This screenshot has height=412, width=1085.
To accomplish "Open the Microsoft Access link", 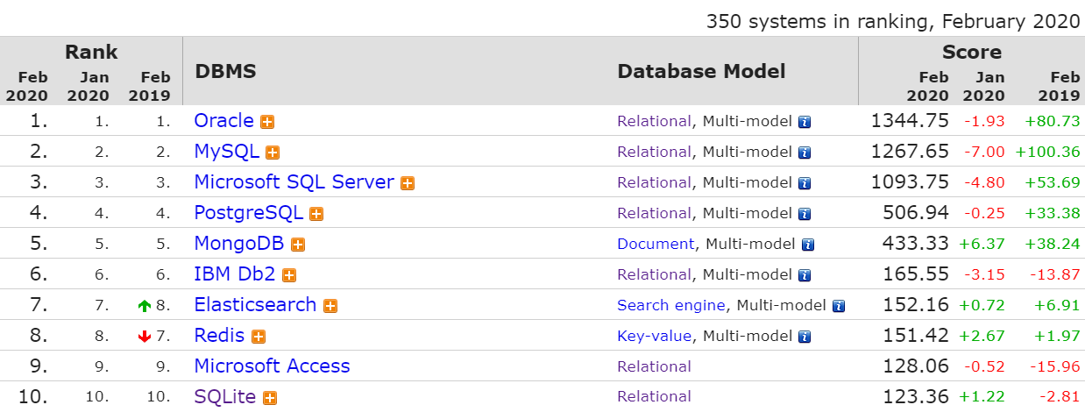I will (x=272, y=366).
